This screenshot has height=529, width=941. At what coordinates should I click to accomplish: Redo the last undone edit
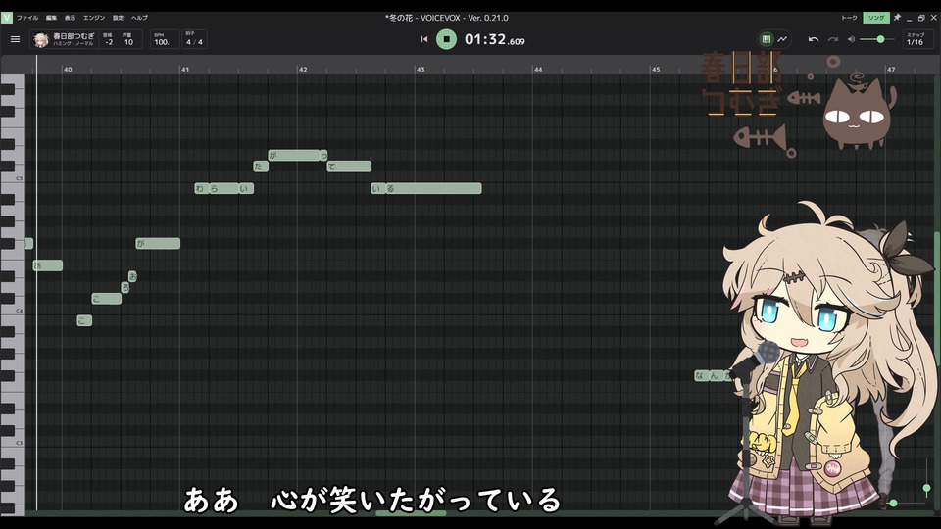click(832, 39)
